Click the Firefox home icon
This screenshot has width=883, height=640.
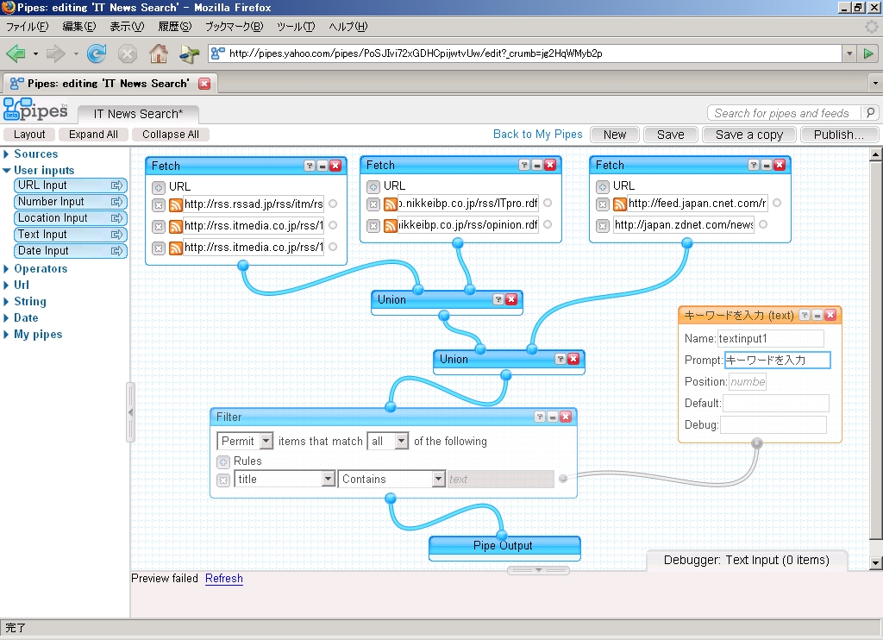tap(159, 53)
